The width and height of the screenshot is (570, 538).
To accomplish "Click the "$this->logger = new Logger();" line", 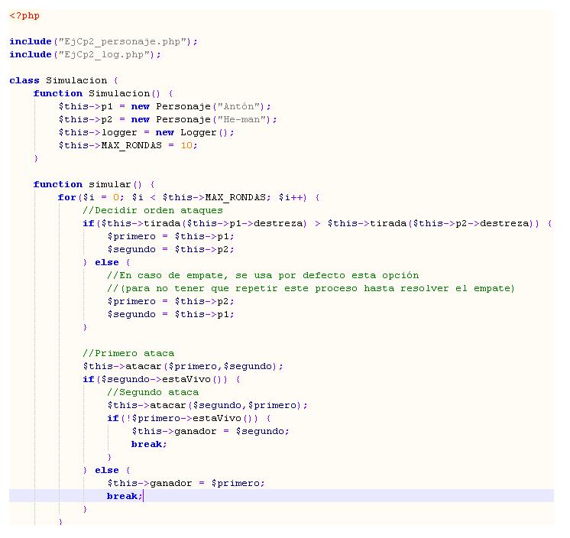I will [146, 133].
